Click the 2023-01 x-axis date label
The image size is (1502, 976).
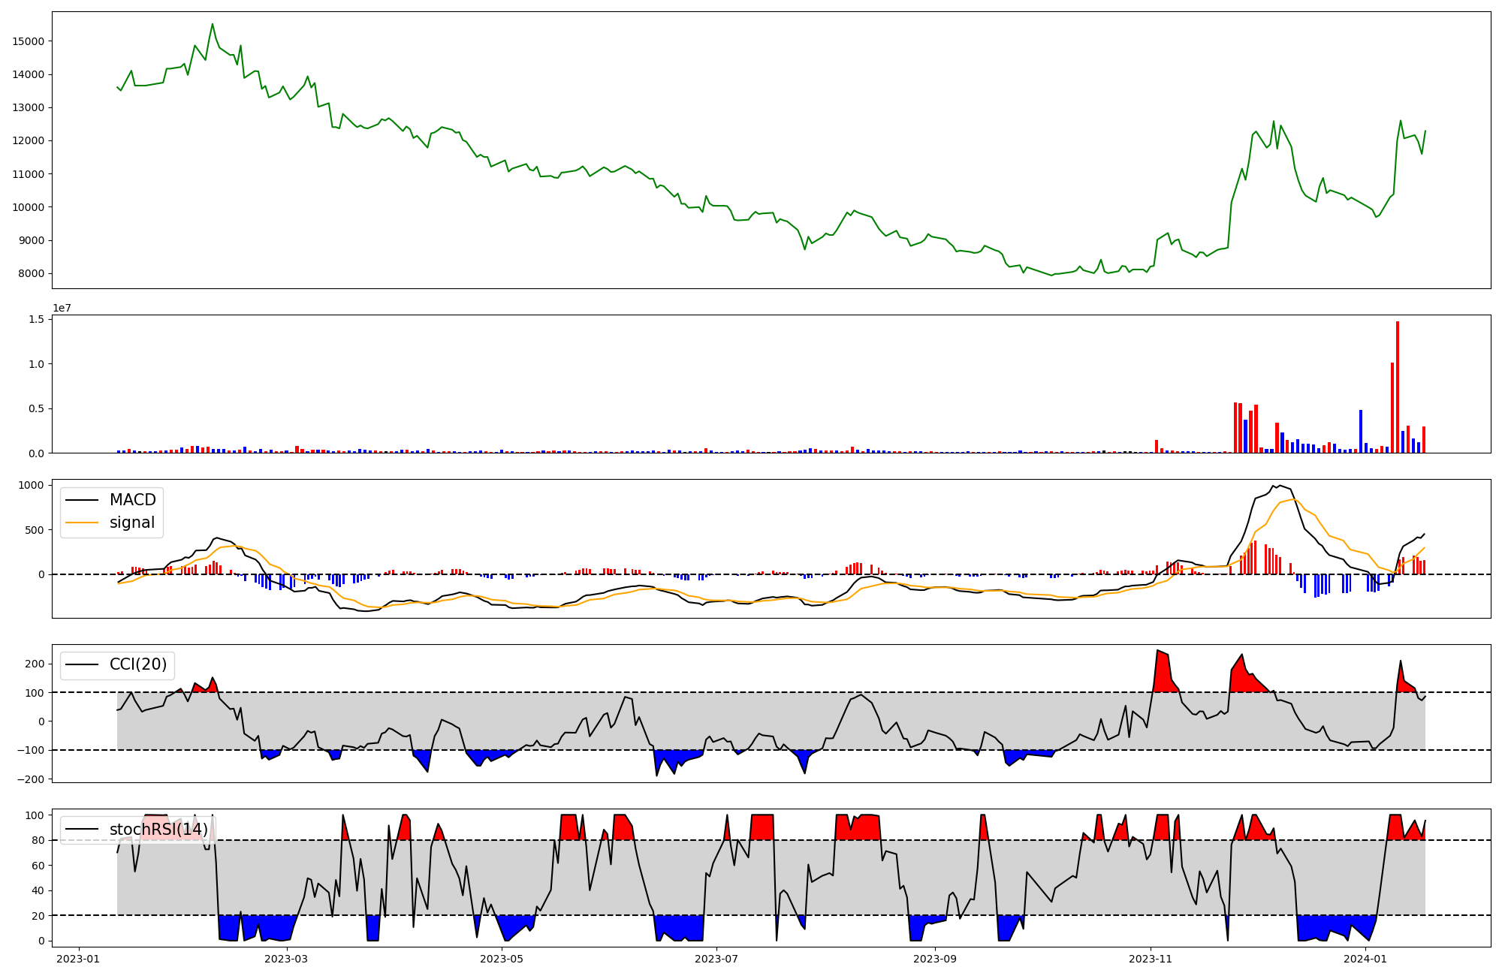coord(78,959)
